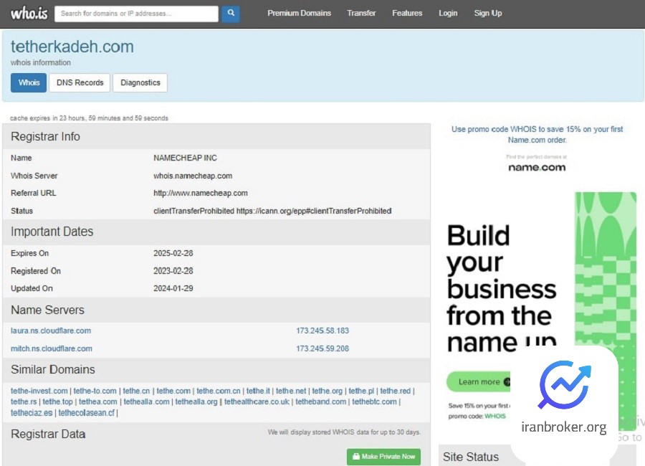
Task: Focus the domain search input field
Action: 137,14
